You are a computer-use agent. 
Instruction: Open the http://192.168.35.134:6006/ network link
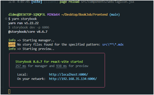73,79
